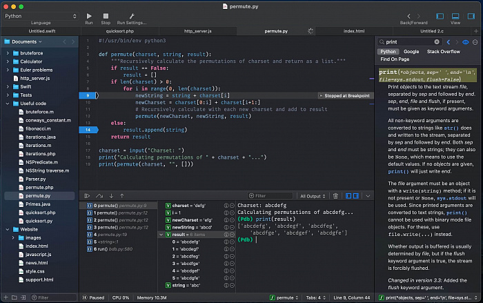The width and height of the screenshot is (483, 303).
Task: Select the Stack Overflow documentation tab
Action: tap(443, 52)
